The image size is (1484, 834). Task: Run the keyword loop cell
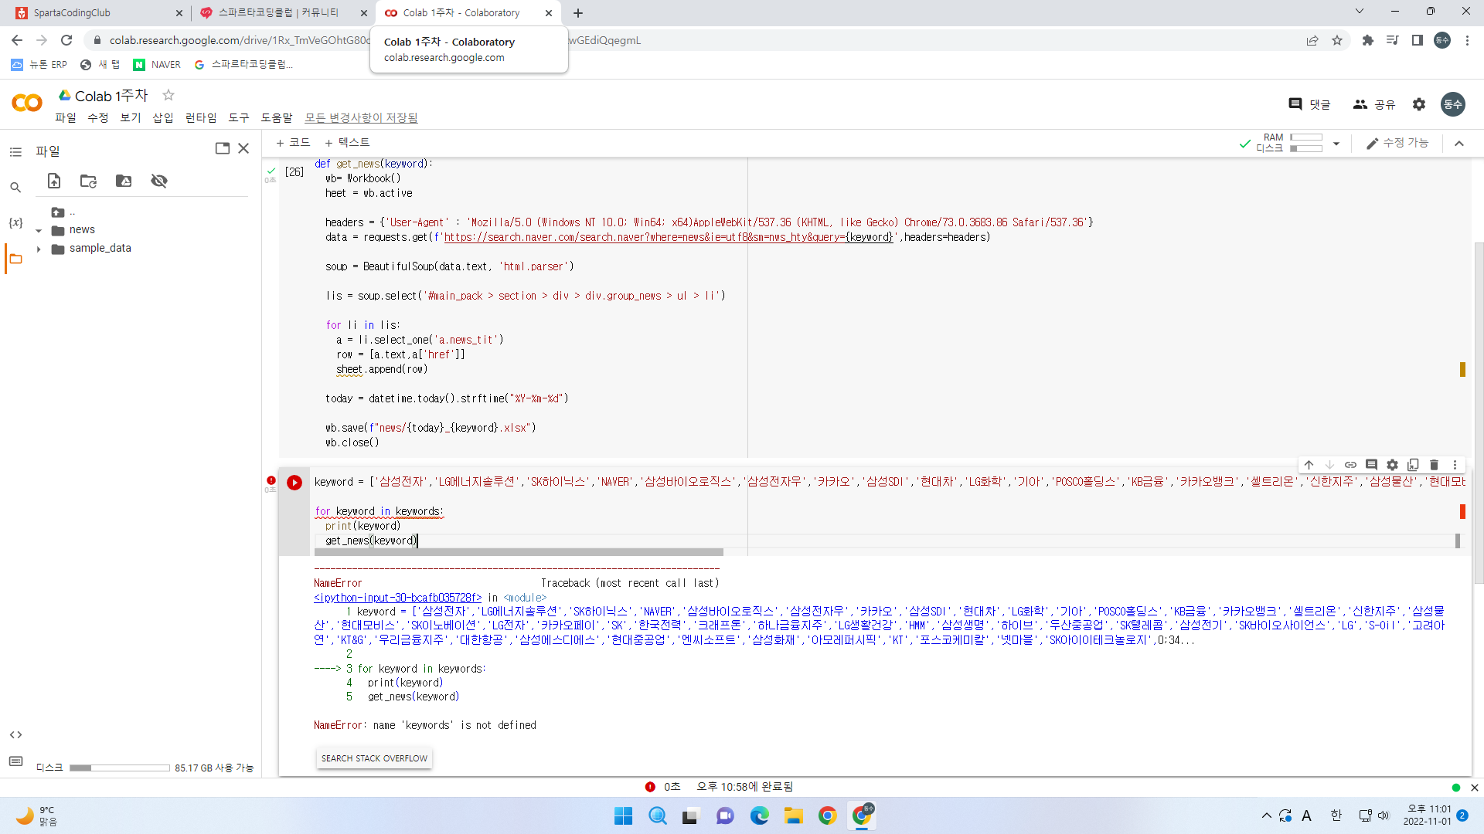[294, 483]
